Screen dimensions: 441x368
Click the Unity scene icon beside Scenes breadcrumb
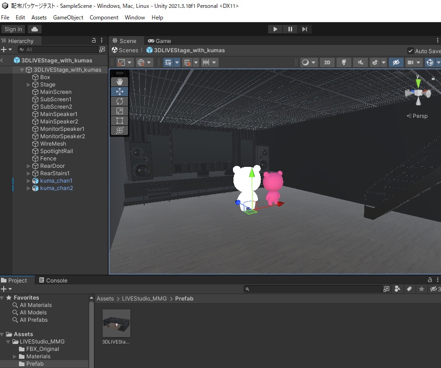coord(115,50)
